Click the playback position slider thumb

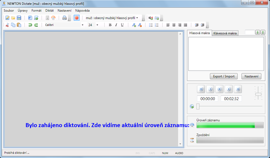[x=198, y=106]
